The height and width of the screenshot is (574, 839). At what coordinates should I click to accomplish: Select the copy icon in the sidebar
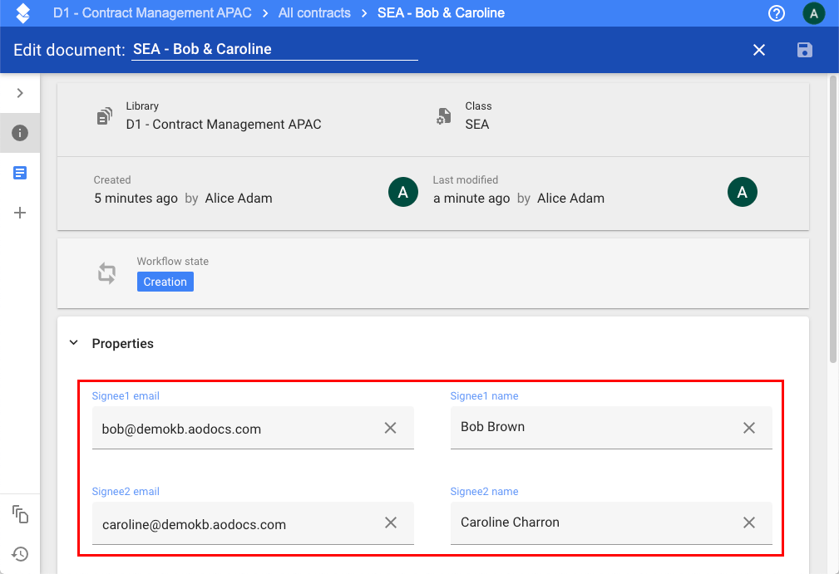(x=20, y=515)
